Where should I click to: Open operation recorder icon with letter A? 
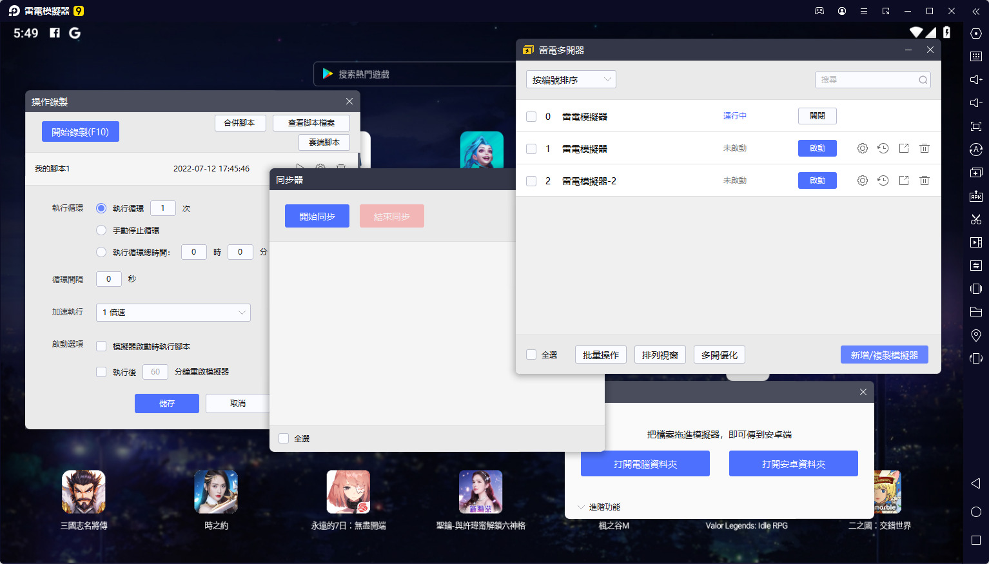[x=976, y=150]
